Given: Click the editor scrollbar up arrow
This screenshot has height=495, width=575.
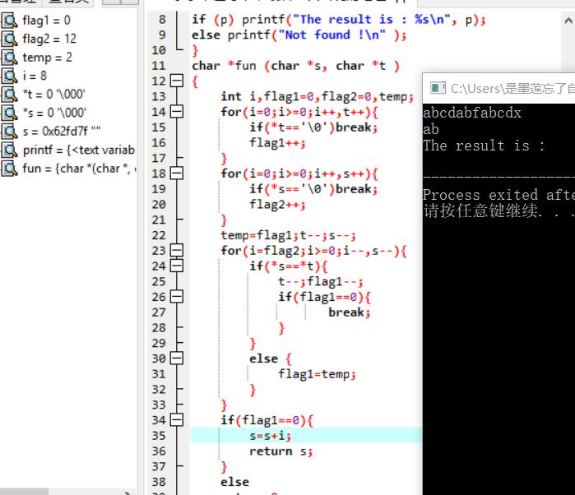Looking at the screenshot, I should click(x=568, y=21).
